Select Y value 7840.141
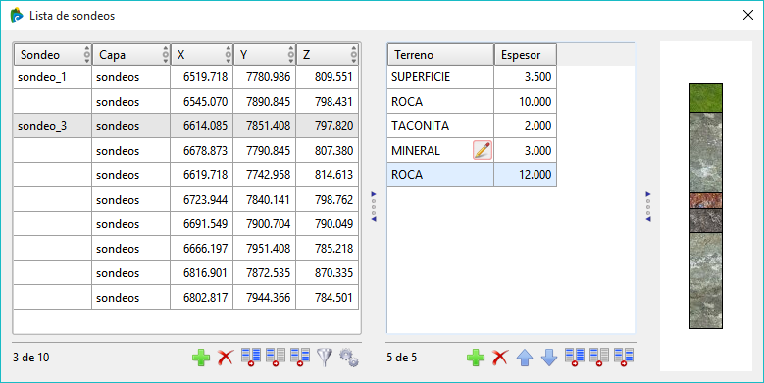The image size is (764, 383). 265,200
